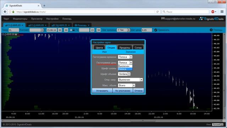Go back with the browser back arrow
227x128 pixels.
point(5,12)
